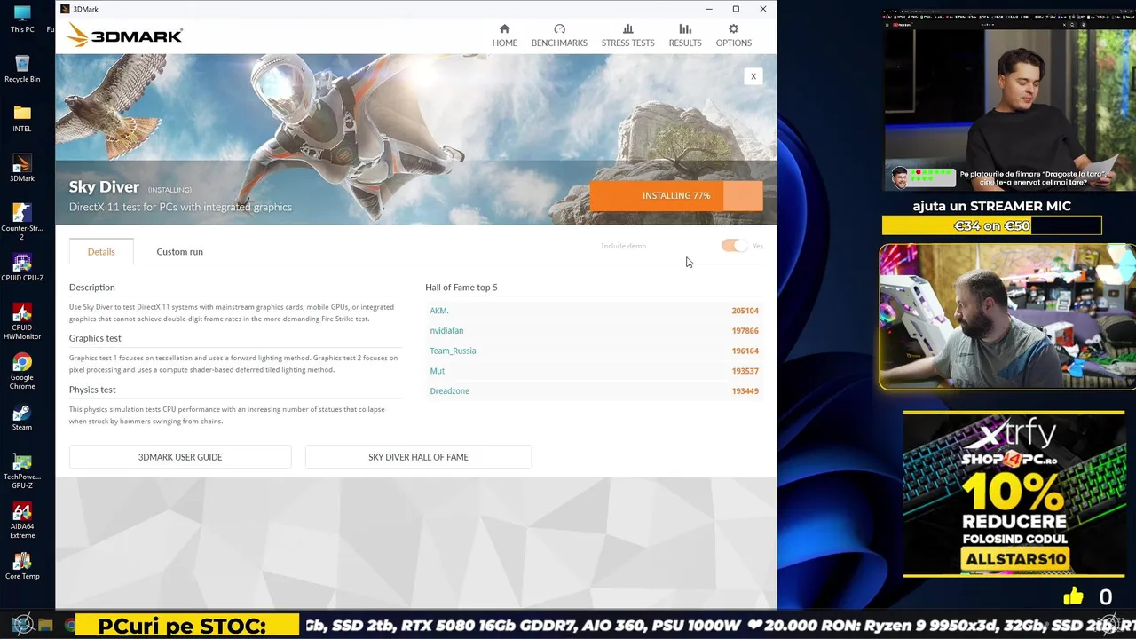Select Core Temp desktop shortcut
This screenshot has width=1136, height=639.
click(x=22, y=565)
